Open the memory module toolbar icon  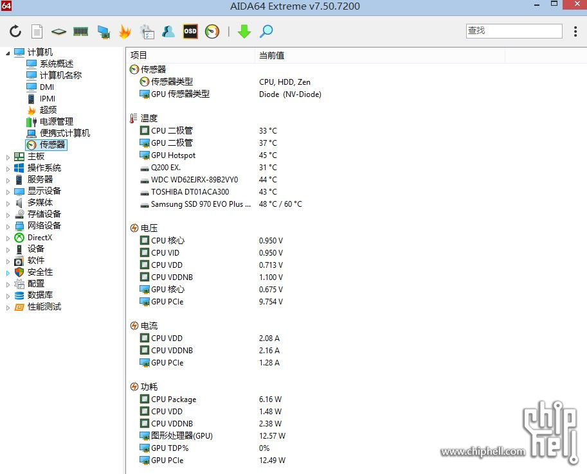point(80,31)
